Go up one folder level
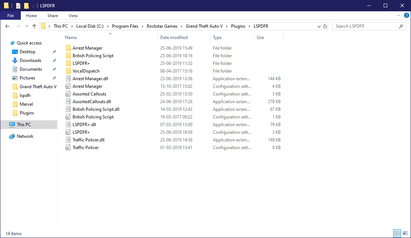The image size is (411, 238). [x=34, y=26]
